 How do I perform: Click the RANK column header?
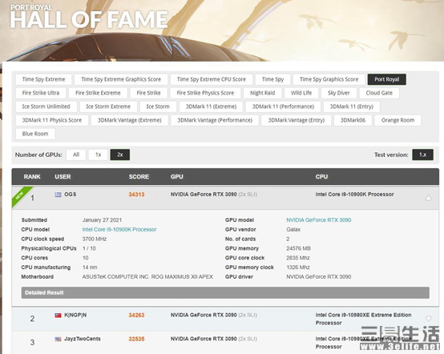32,177
